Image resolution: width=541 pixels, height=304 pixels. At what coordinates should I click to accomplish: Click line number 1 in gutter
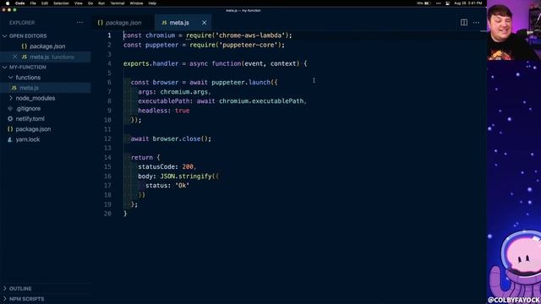[x=109, y=35]
